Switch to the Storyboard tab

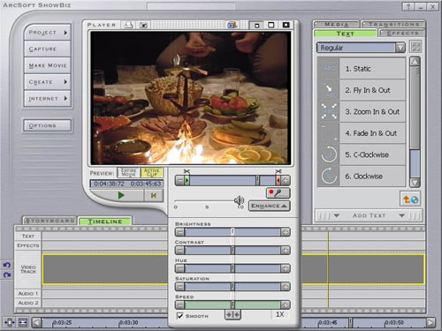50,221
